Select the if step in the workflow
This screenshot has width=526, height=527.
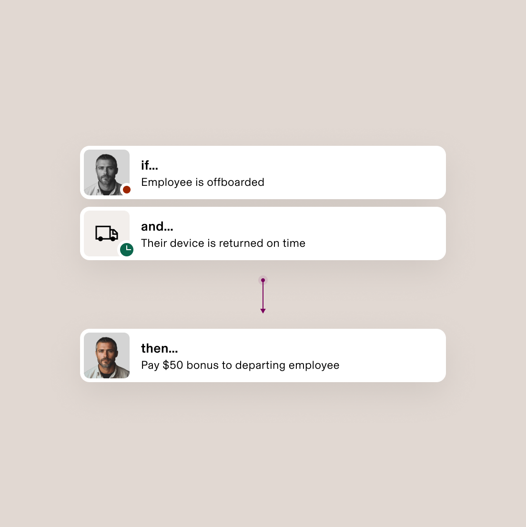[263, 172]
